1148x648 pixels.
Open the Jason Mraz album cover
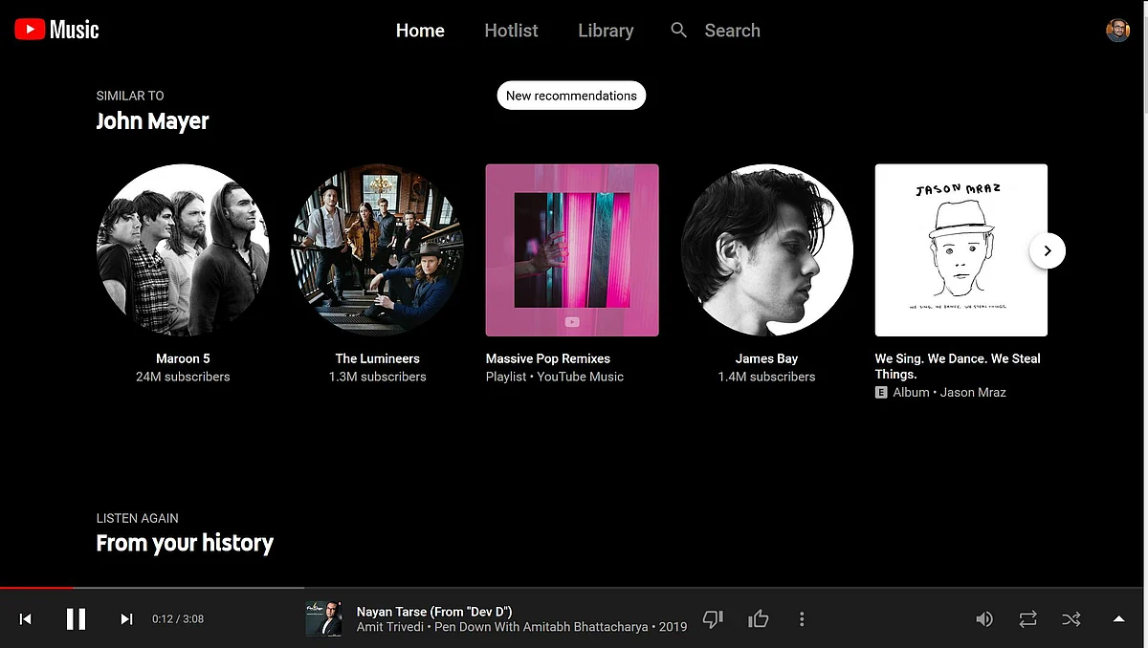(x=961, y=250)
